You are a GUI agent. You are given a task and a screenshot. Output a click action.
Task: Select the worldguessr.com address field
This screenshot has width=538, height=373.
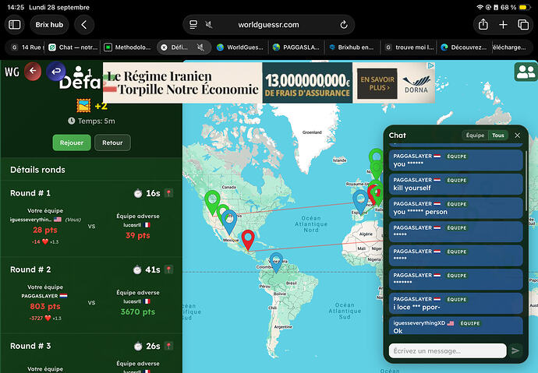click(268, 25)
